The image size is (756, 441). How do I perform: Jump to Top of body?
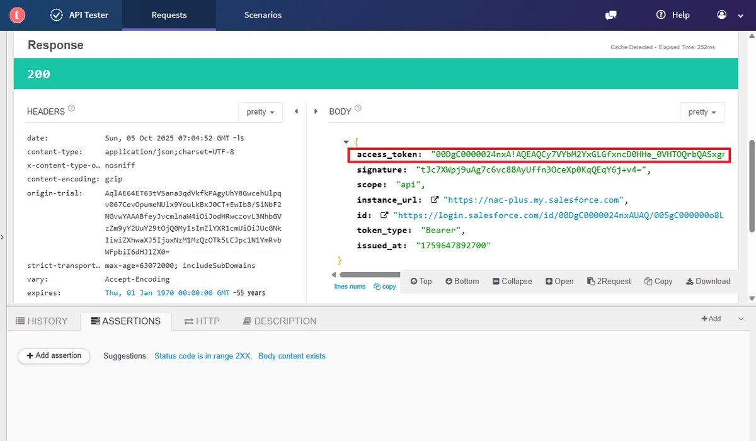(421, 282)
